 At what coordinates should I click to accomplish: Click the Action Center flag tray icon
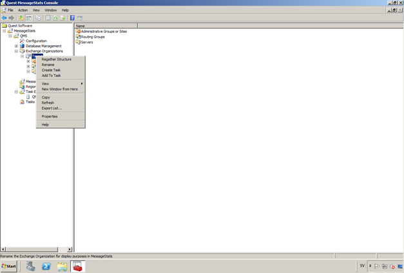click(x=377, y=267)
